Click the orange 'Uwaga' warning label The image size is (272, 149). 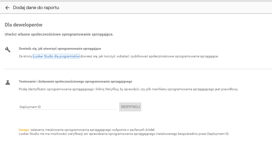[24, 130]
